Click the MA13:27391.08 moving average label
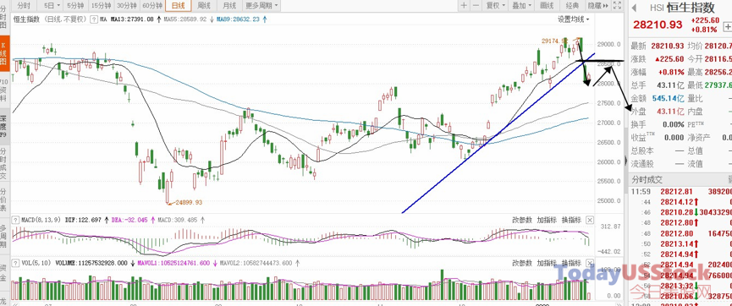The width and height of the screenshot is (732, 306). click(x=132, y=19)
